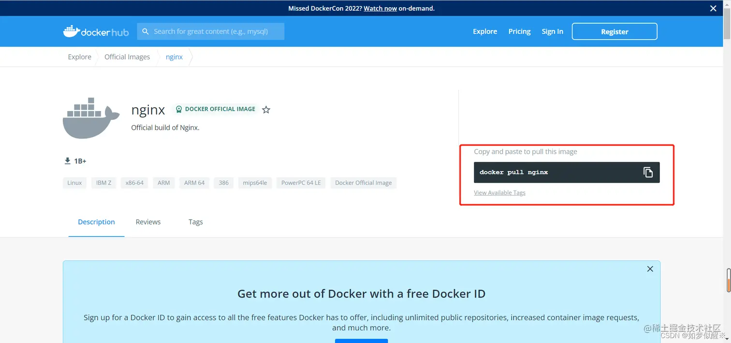Focus the Docker Hub search field

pyautogui.click(x=211, y=31)
